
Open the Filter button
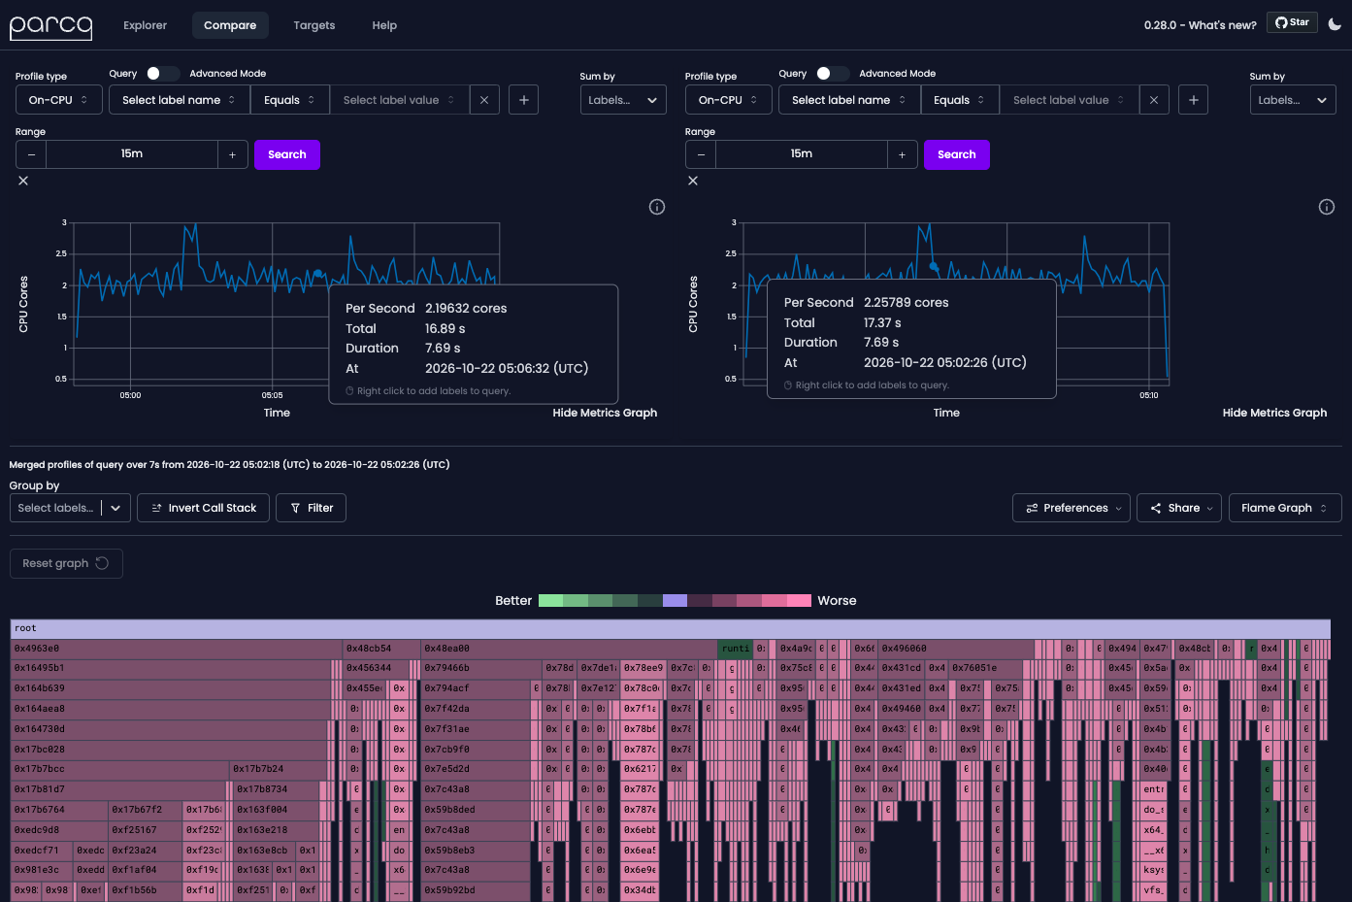point(312,508)
